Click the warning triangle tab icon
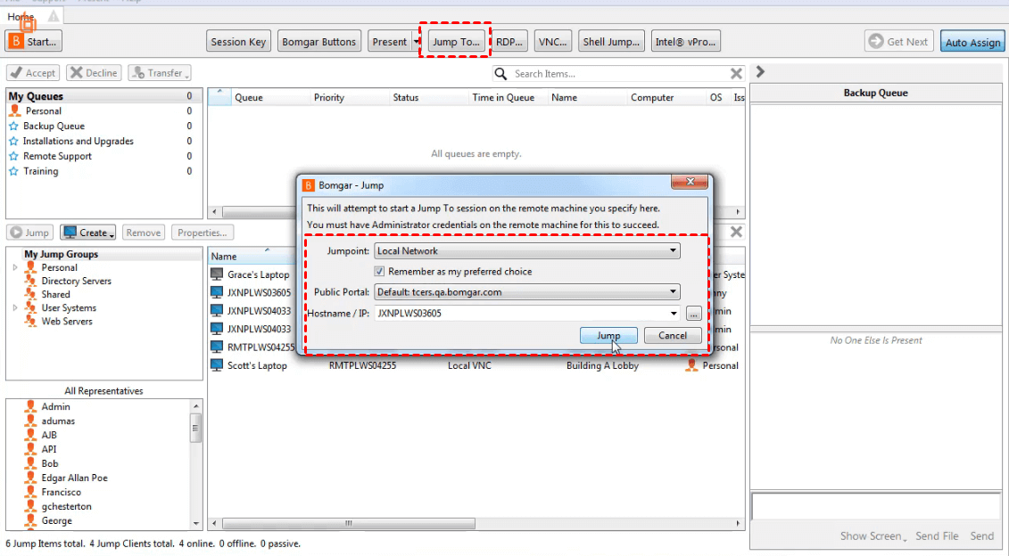Image resolution: width=1009 pixels, height=556 pixels. [54, 16]
